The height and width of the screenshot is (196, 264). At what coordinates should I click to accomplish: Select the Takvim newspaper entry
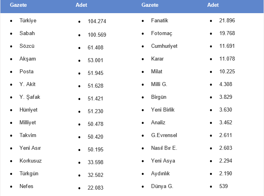point(28,135)
